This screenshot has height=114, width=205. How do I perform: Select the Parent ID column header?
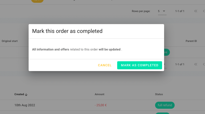(191, 41)
